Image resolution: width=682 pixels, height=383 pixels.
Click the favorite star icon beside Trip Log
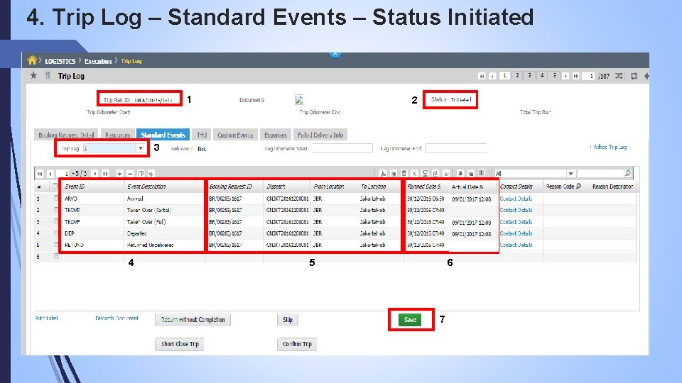[x=33, y=76]
